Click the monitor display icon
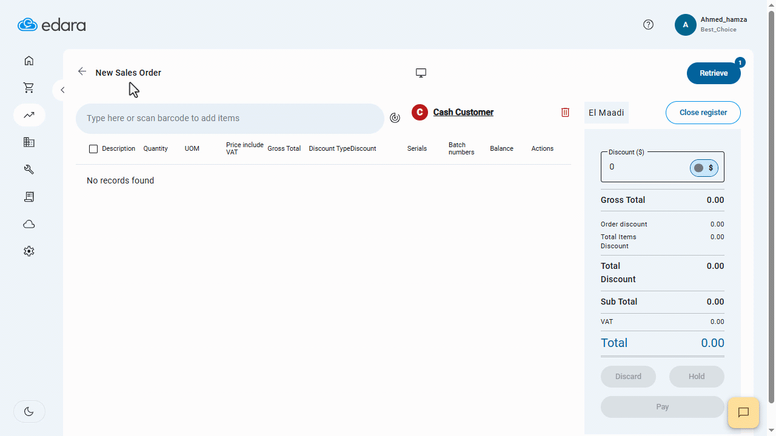Screen dimensions: 776x436 click(x=421, y=73)
